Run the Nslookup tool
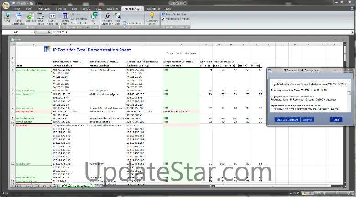Viewport: 356px width, 197px height. point(31,18)
